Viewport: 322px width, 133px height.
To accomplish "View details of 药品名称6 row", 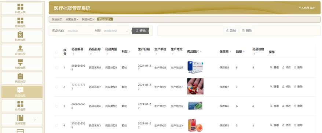I will (x=274, y=106).
